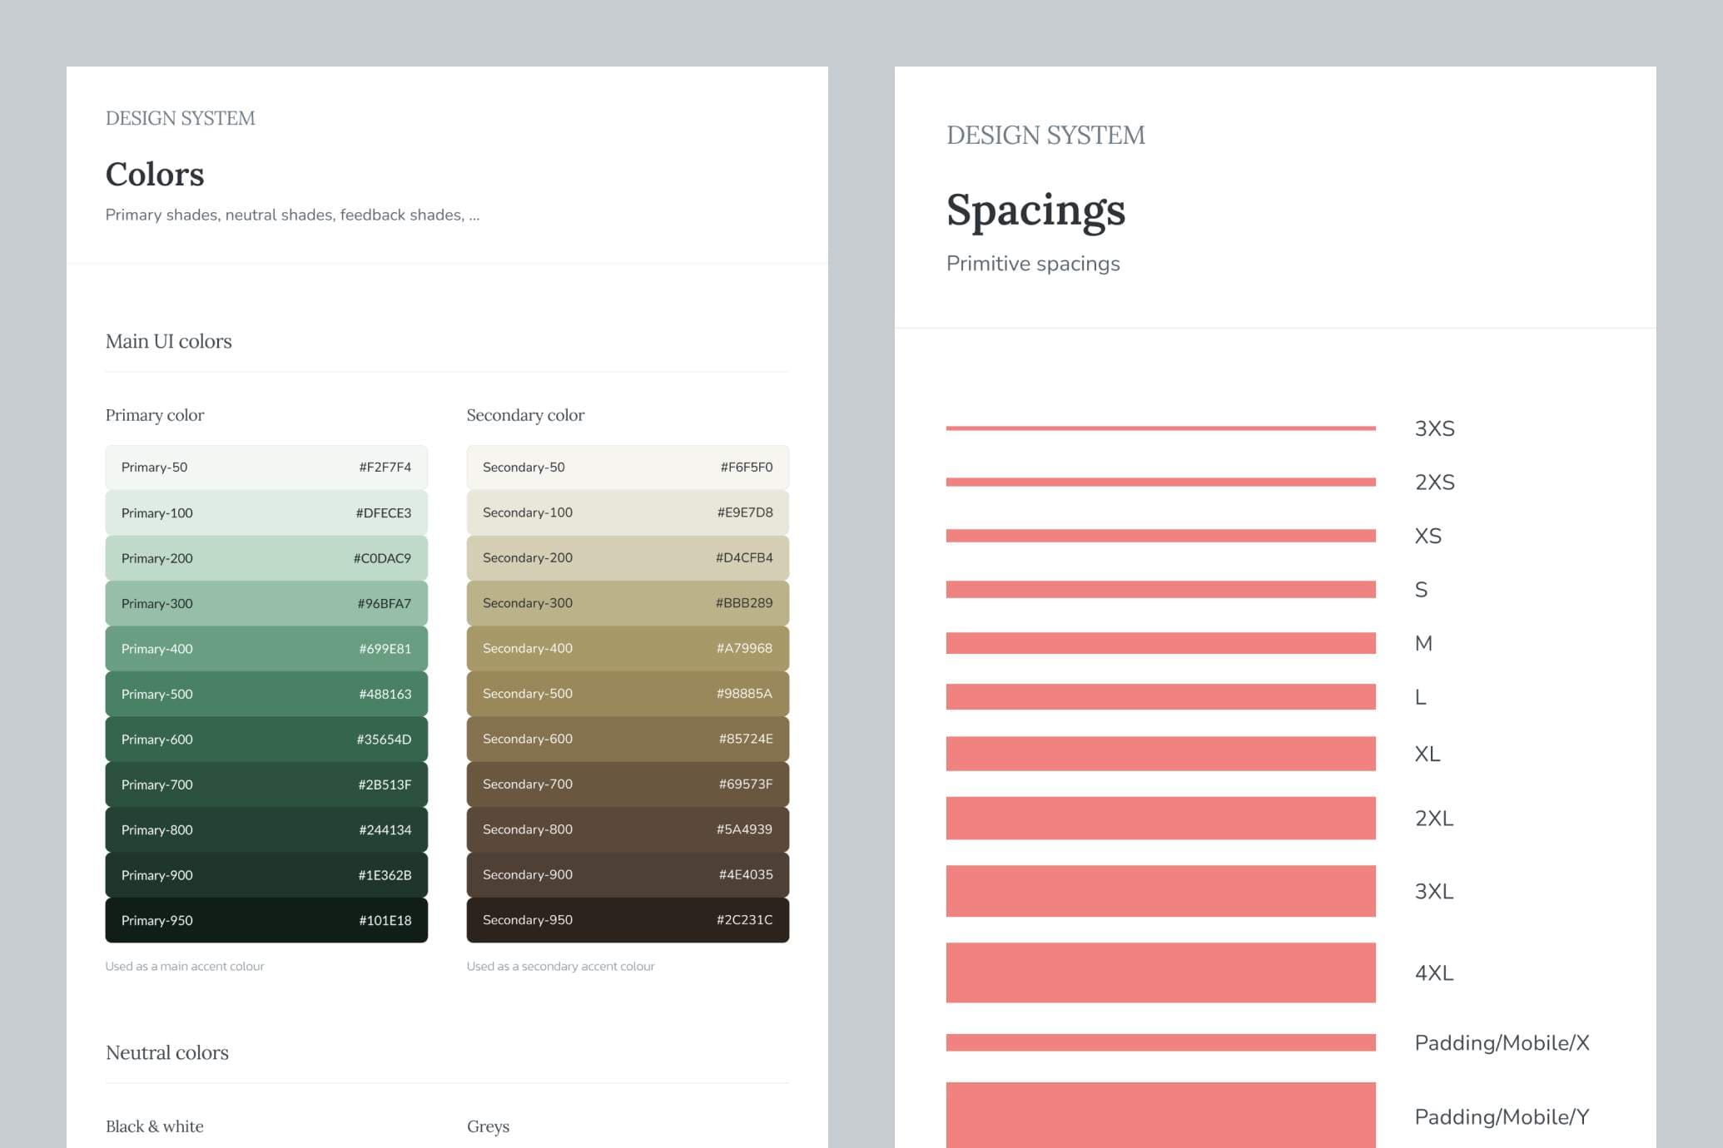Click the Colors page heading

coord(155,175)
